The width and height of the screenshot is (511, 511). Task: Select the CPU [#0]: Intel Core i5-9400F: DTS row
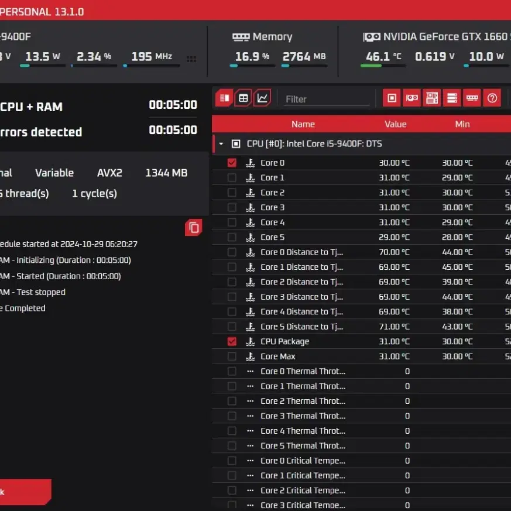pyautogui.click(x=361, y=144)
